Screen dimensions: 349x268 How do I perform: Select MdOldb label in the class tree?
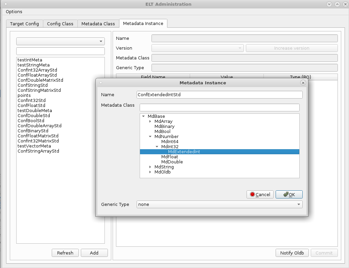click(162, 172)
